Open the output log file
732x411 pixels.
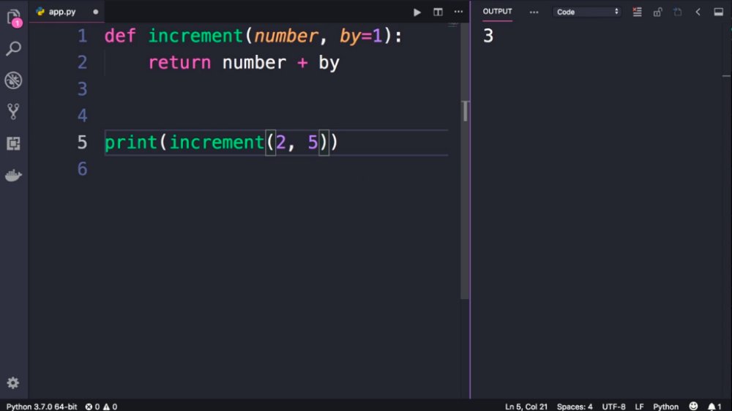click(x=677, y=12)
